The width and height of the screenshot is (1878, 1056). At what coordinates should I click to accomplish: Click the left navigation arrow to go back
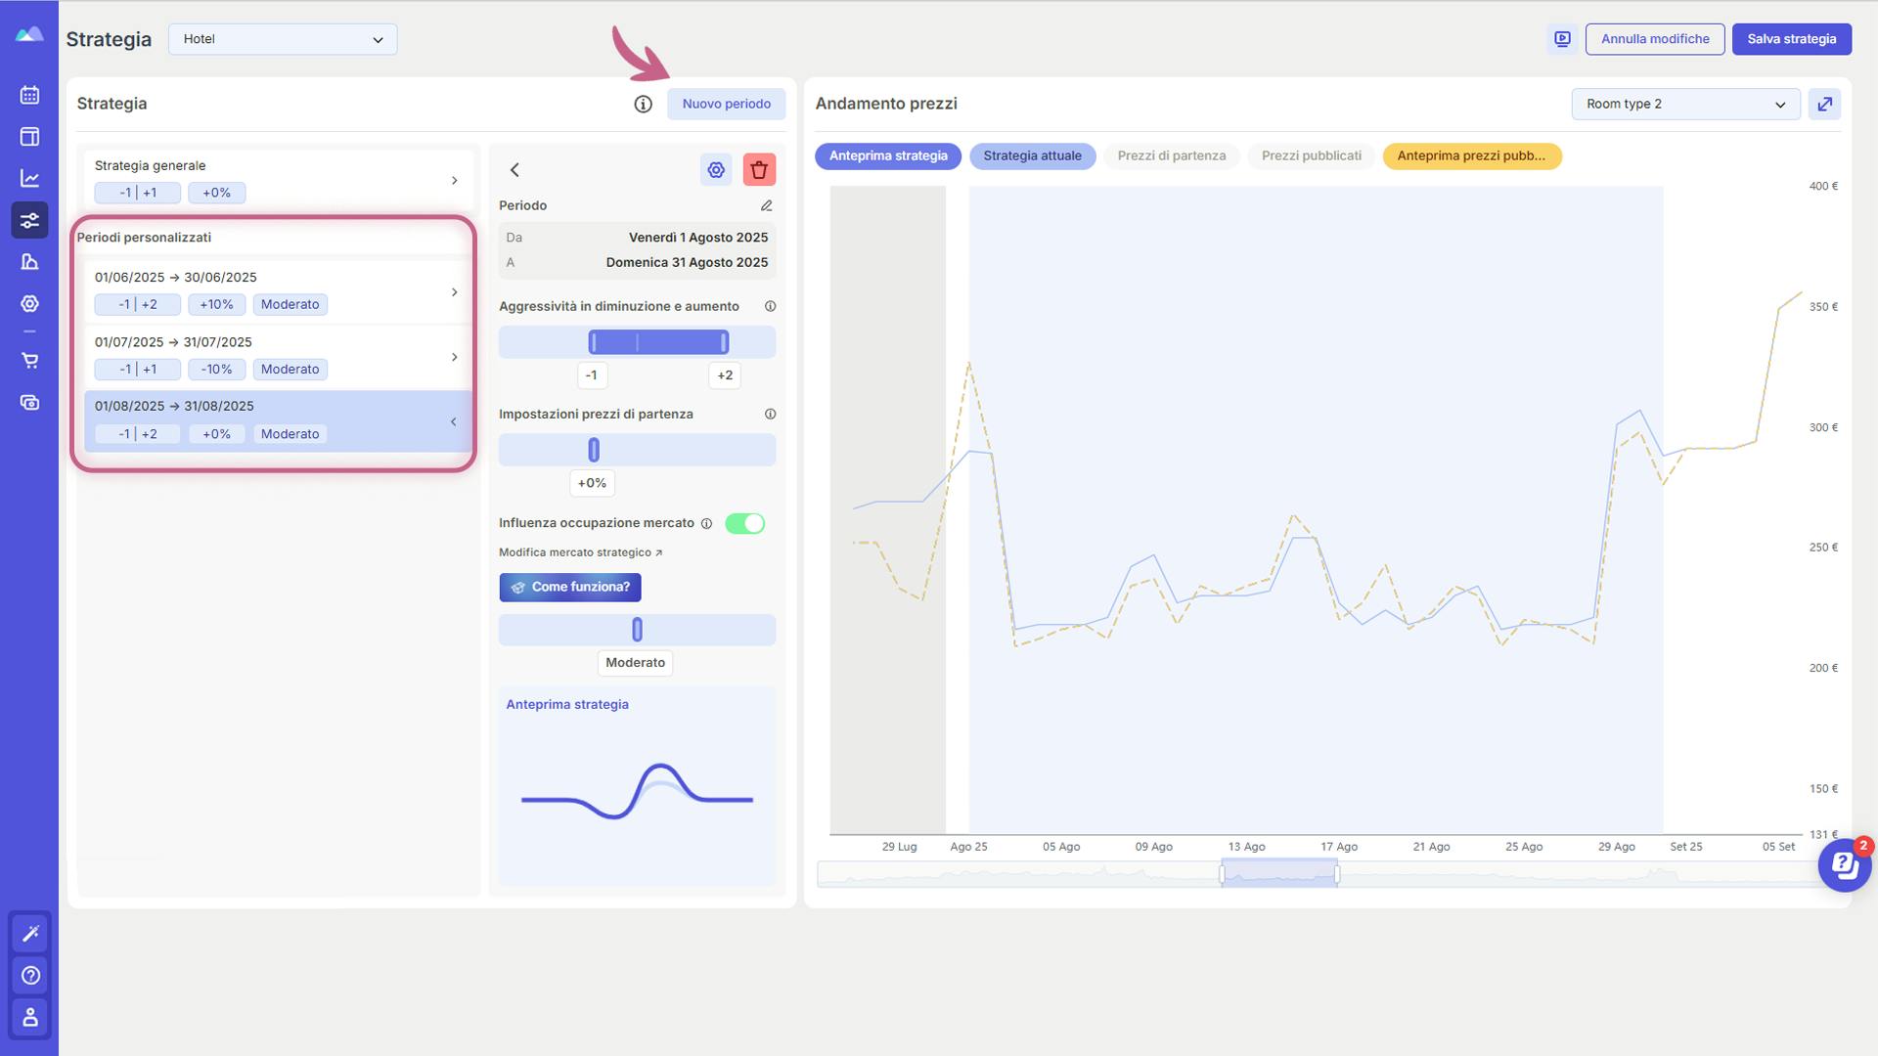513,169
